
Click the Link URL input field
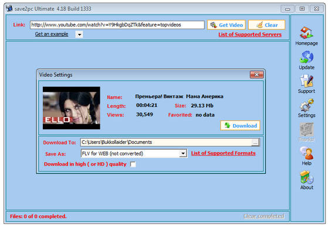pos(117,25)
